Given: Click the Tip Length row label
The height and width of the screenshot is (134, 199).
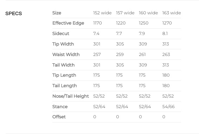Looking at the screenshot, I should click(x=64, y=75).
